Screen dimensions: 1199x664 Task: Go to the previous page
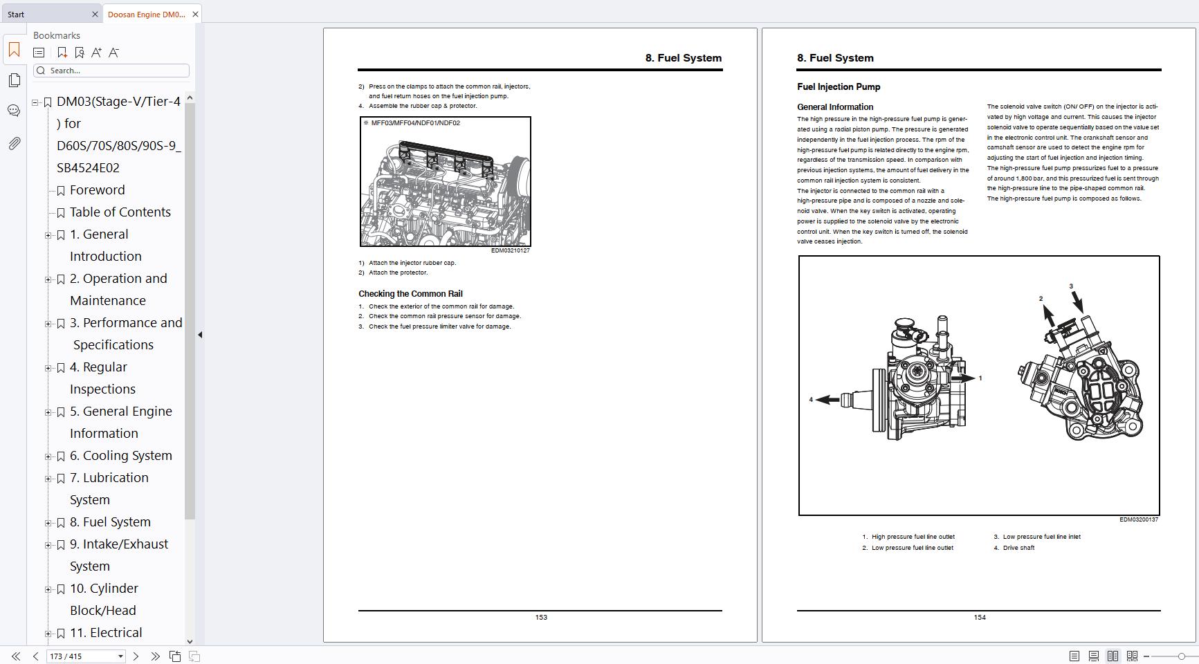click(x=35, y=656)
